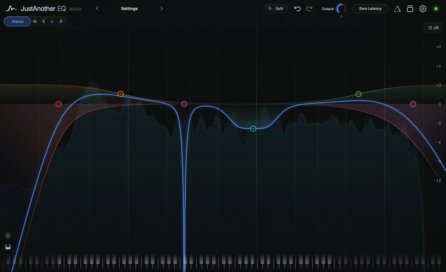Click the +9 dB scale label
The image size is (446, 272).
(438, 47)
